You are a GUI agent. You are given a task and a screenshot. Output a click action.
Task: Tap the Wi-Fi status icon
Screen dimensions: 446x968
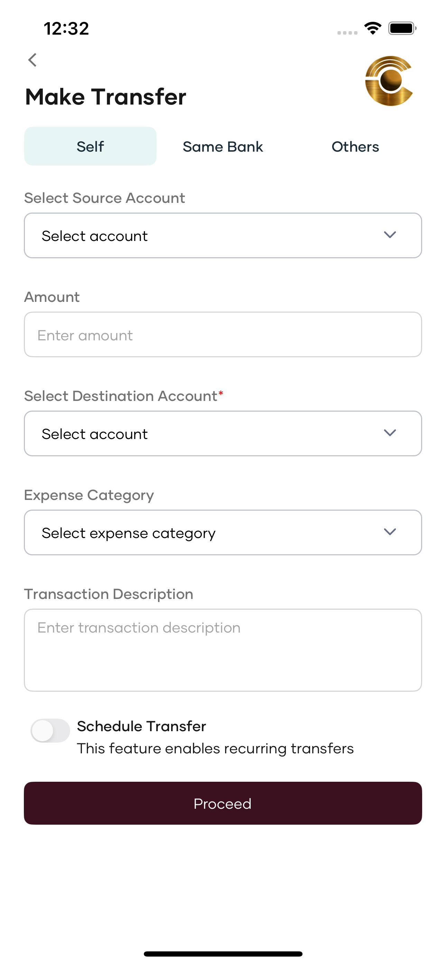[x=372, y=28]
